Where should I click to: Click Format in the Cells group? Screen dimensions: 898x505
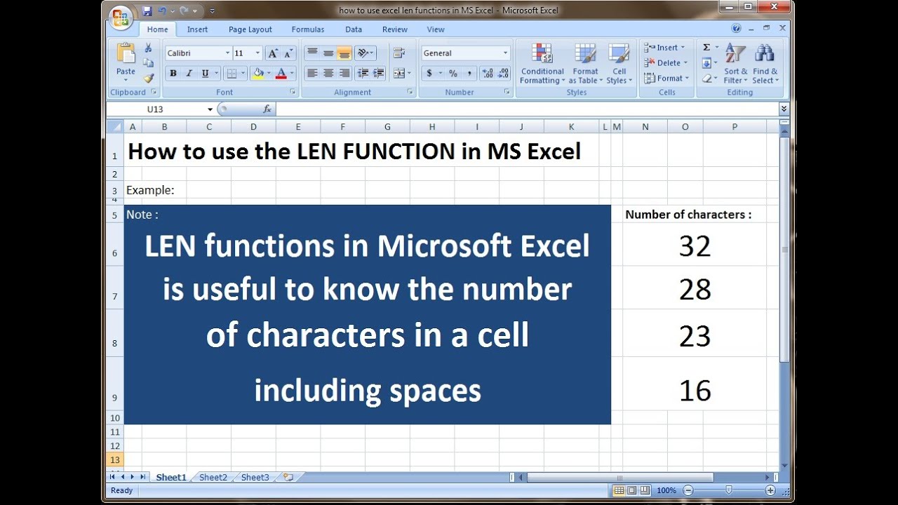pyautogui.click(x=667, y=79)
